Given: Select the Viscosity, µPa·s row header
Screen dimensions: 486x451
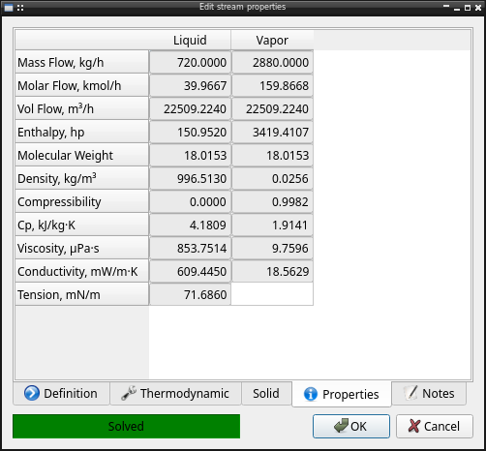Looking at the screenshot, I should [82, 248].
